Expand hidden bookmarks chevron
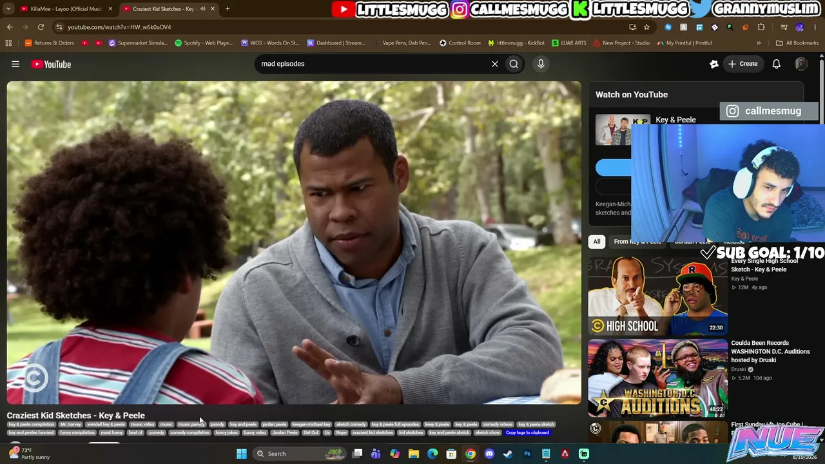The width and height of the screenshot is (825, 464). pos(759,43)
